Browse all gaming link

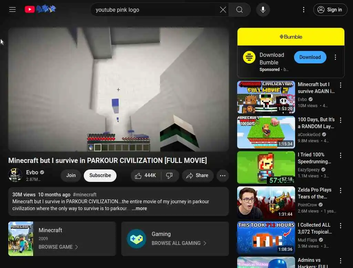176,243
